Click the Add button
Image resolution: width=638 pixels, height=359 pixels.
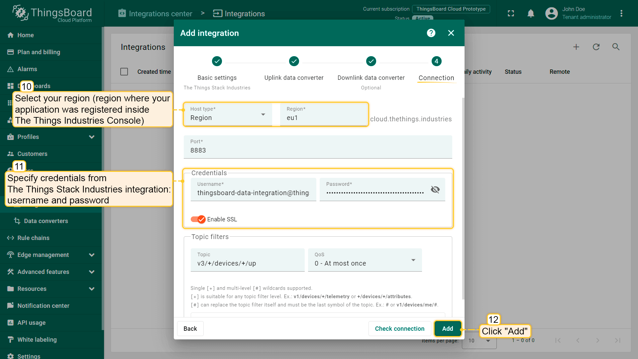click(447, 329)
